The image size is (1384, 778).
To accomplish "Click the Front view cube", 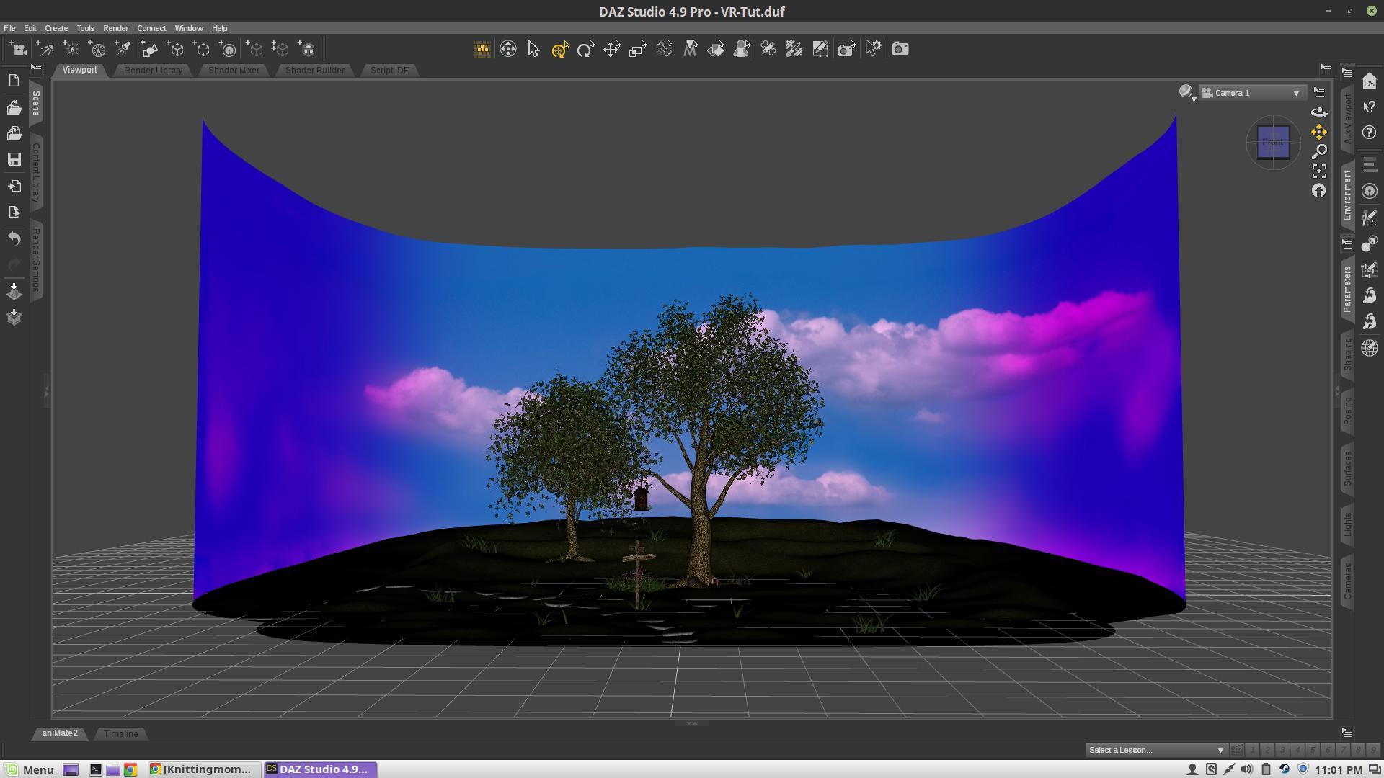I will (x=1272, y=142).
